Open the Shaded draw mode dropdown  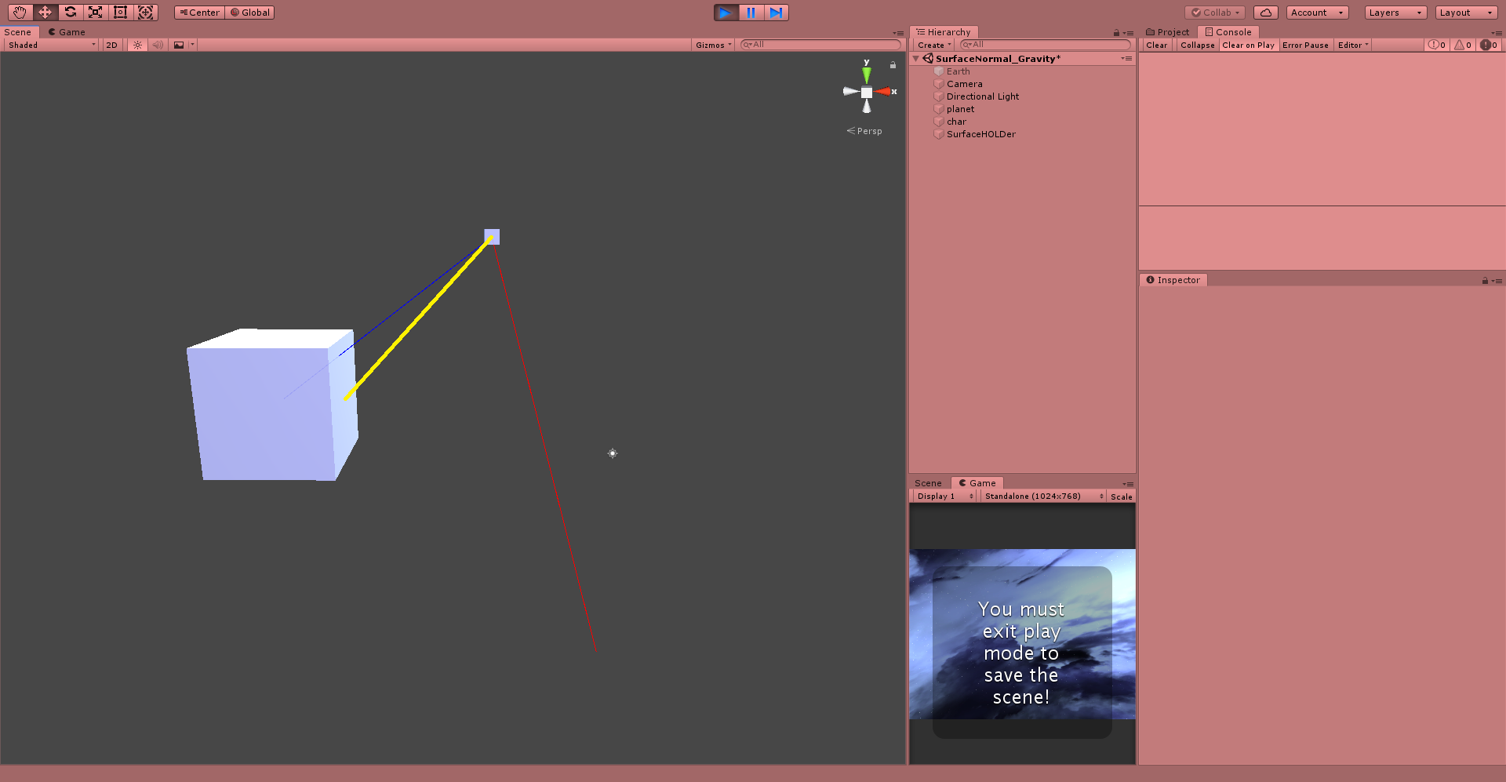(52, 45)
